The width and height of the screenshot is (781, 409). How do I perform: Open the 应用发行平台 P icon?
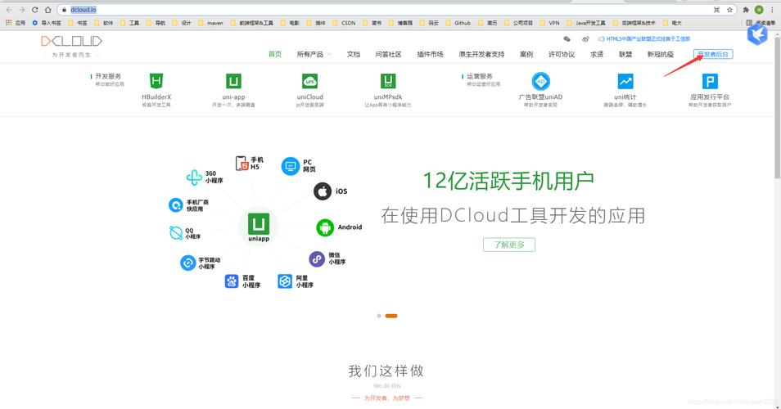(x=710, y=81)
